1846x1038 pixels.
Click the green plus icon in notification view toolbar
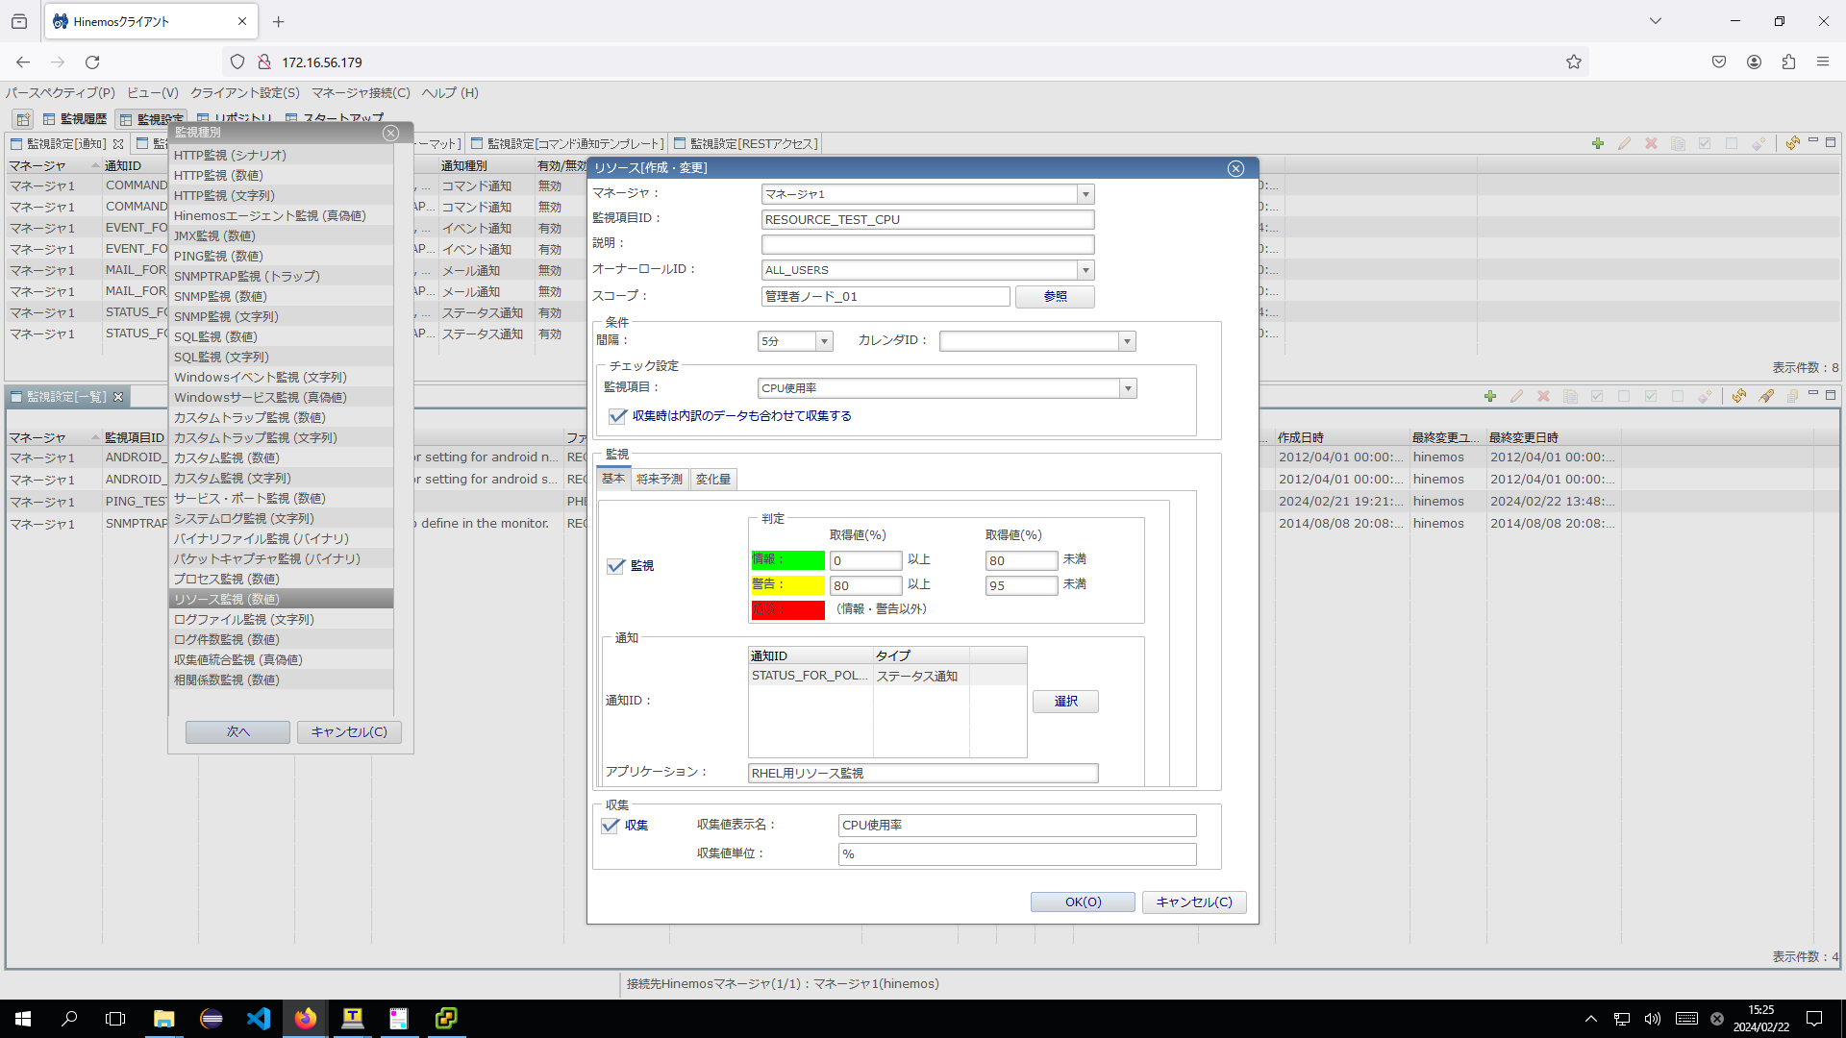pyautogui.click(x=1598, y=143)
